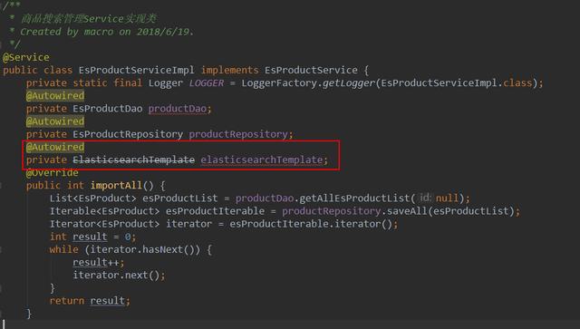Click the Created by macro comment line

click(107, 32)
